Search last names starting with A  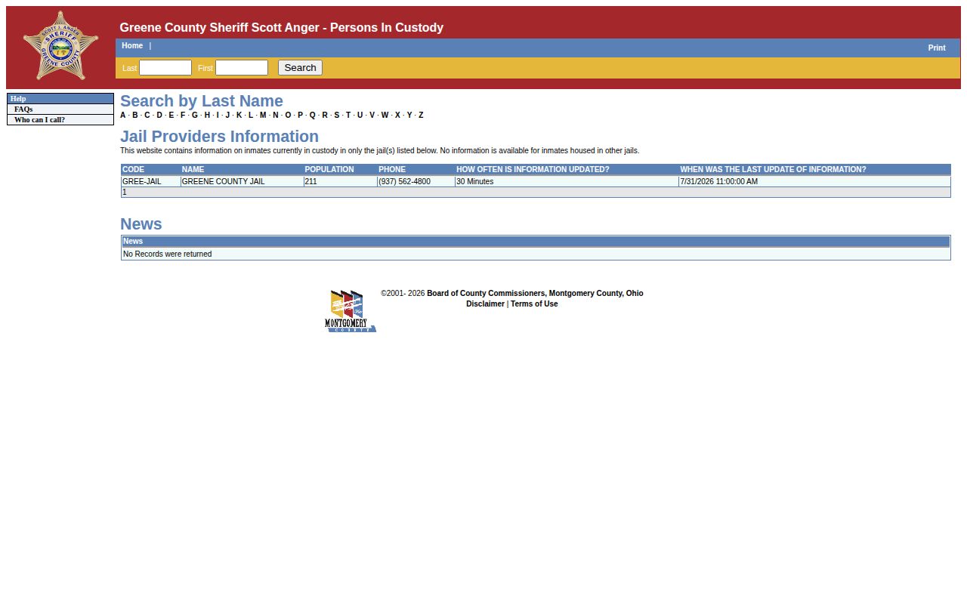[123, 116]
